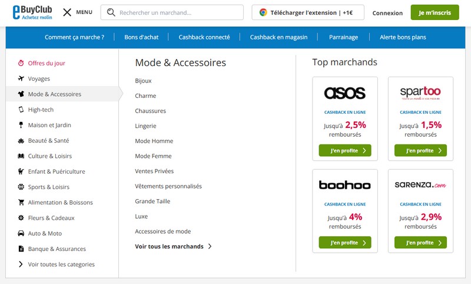Click the magnifier search icon
This screenshot has width=471, height=284.
pyautogui.click(x=111, y=12)
